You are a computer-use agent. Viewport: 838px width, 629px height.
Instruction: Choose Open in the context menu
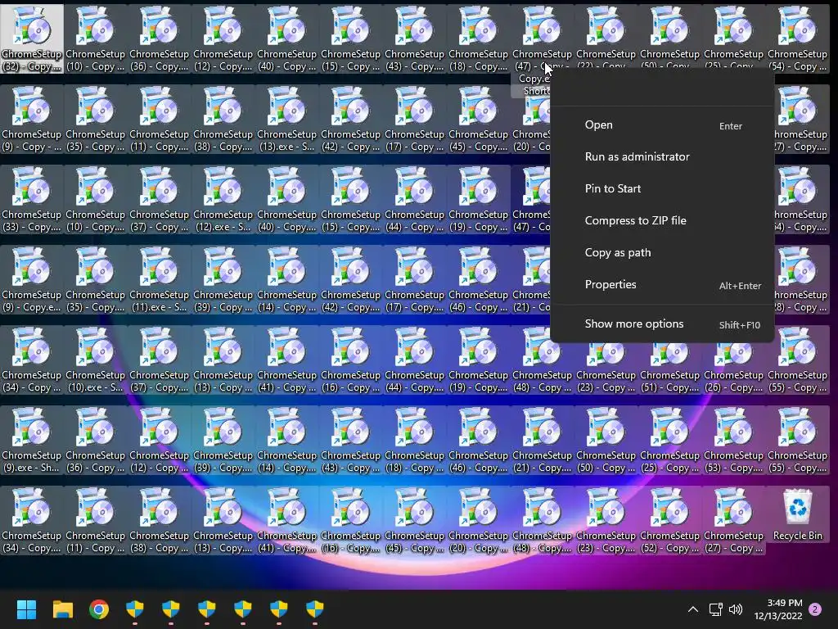[x=662, y=125]
